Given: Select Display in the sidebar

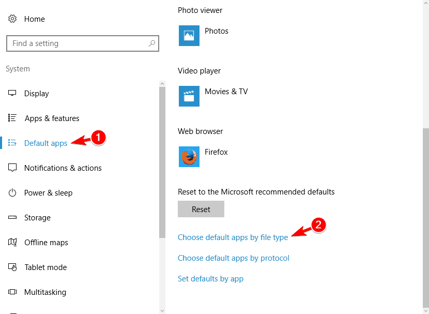Looking at the screenshot, I should [37, 93].
